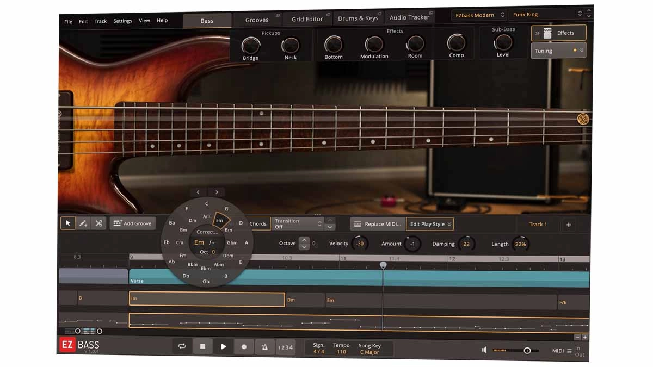Expand the preset options chevron beside Funk King
The width and height of the screenshot is (653, 367).
(x=590, y=14)
